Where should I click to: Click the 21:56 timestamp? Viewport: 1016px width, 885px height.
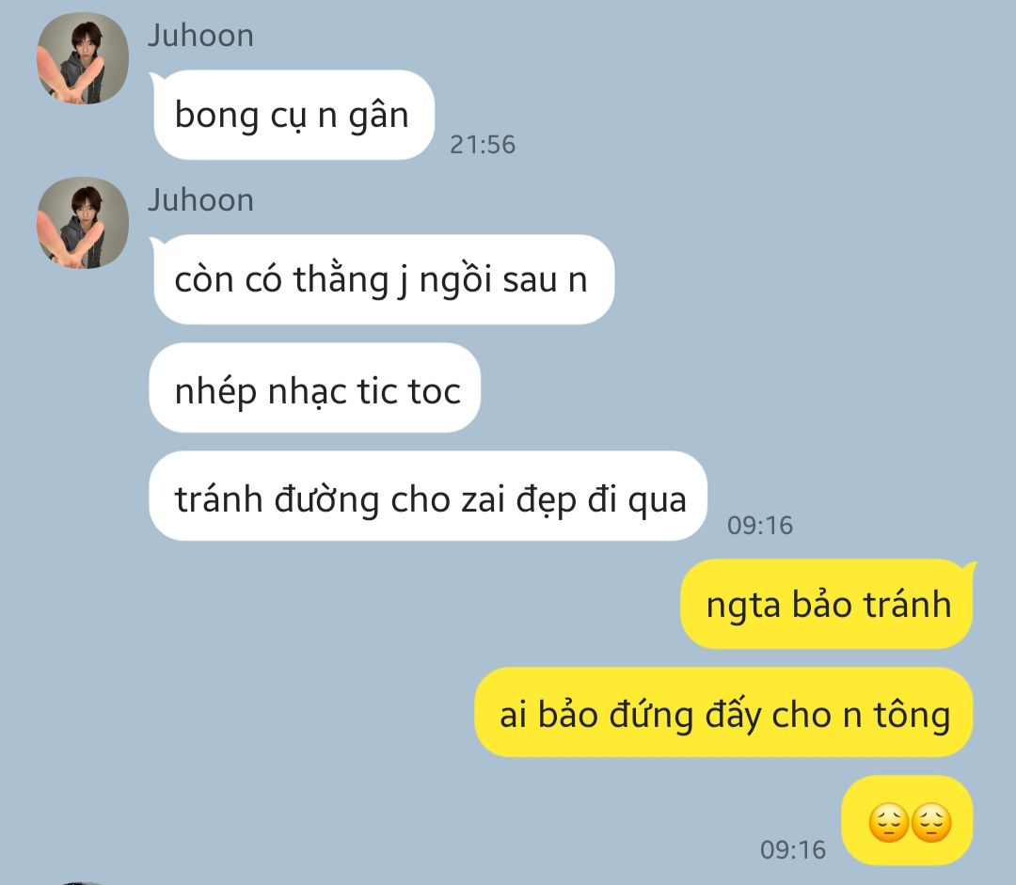click(x=483, y=145)
